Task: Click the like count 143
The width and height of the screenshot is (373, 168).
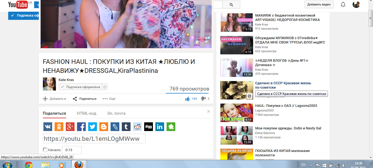Action: point(194,99)
